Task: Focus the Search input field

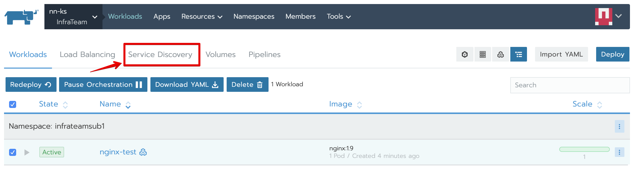Action: pos(570,85)
